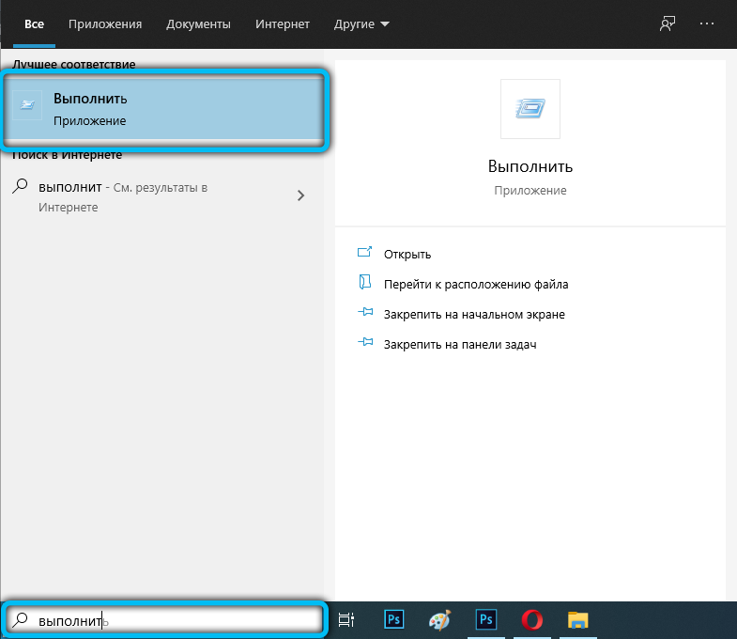The width and height of the screenshot is (737, 639).
Task: Launch Opera browser from taskbar
Action: [532, 620]
